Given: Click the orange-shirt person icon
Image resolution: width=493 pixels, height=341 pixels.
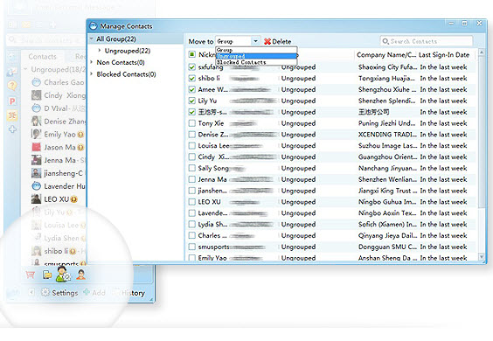Looking at the screenshot, I should 80,275.
